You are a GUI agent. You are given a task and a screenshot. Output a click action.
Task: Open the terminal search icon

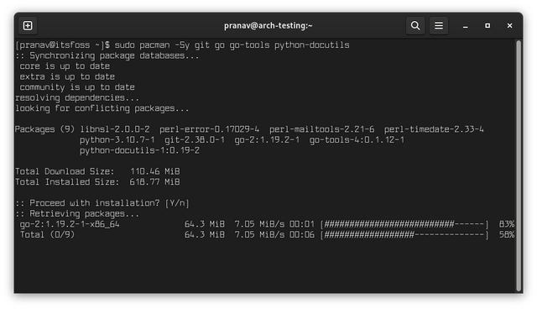tap(415, 26)
